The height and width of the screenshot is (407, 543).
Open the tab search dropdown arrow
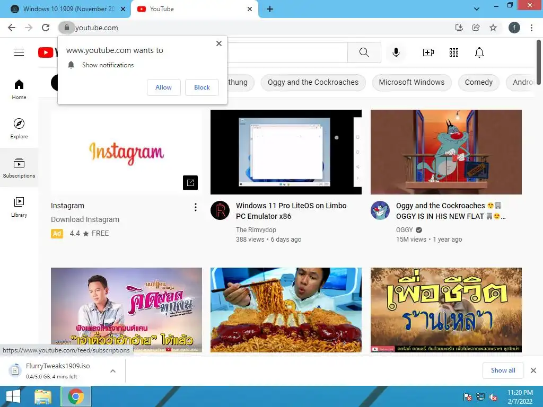pos(477,9)
